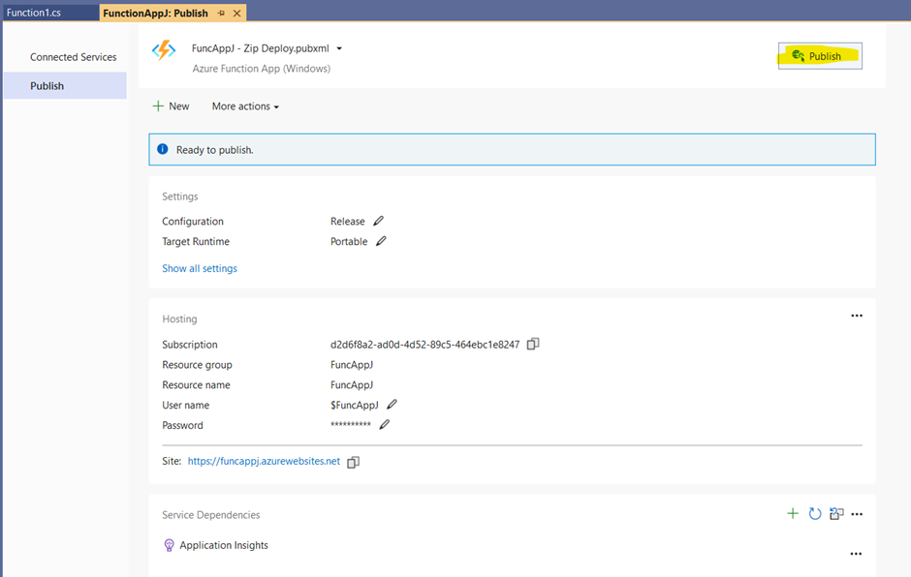Click the Release configuration value
The width and height of the screenshot is (911, 577).
point(347,221)
